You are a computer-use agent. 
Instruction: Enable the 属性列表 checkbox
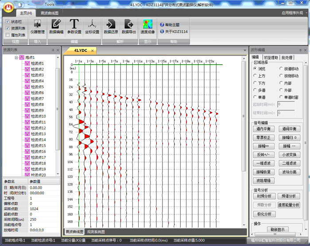8,35
